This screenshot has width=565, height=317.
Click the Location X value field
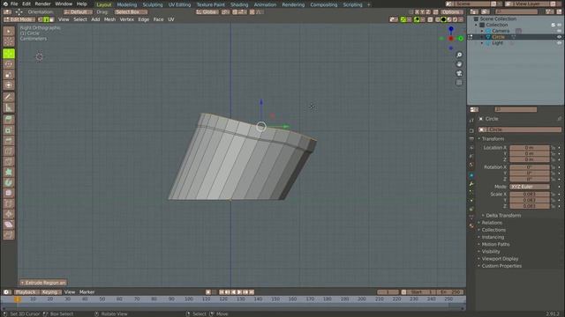[530, 148]
